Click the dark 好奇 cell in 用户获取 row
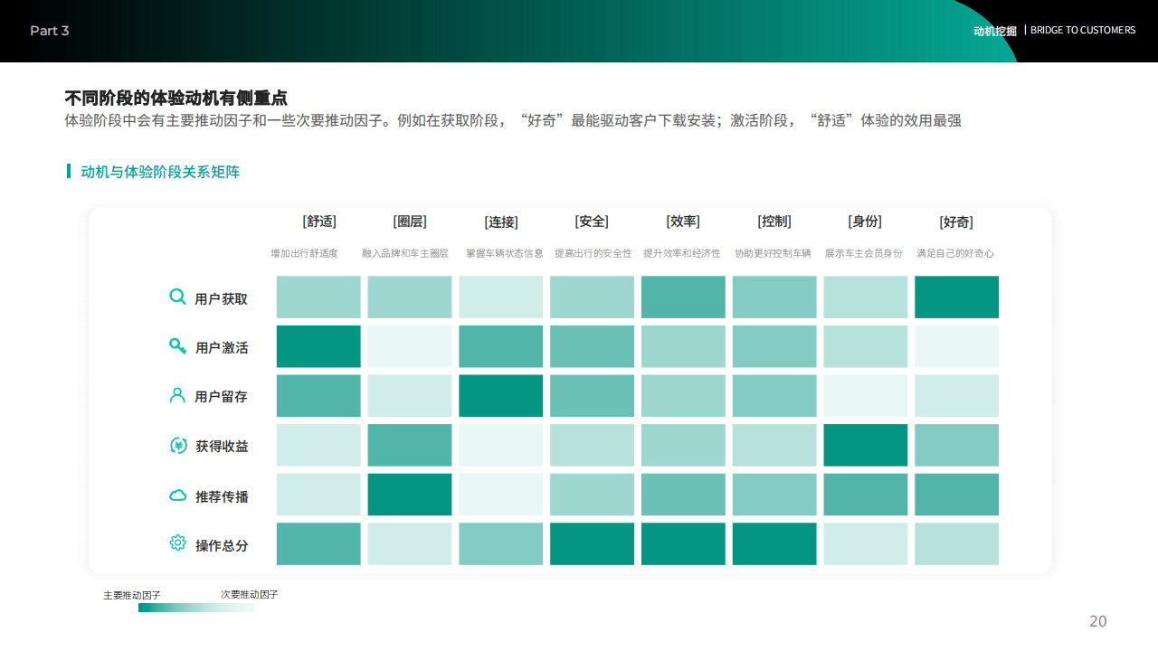The height and width of the screenshot is (651, 1158). click(x=956, y=297)
